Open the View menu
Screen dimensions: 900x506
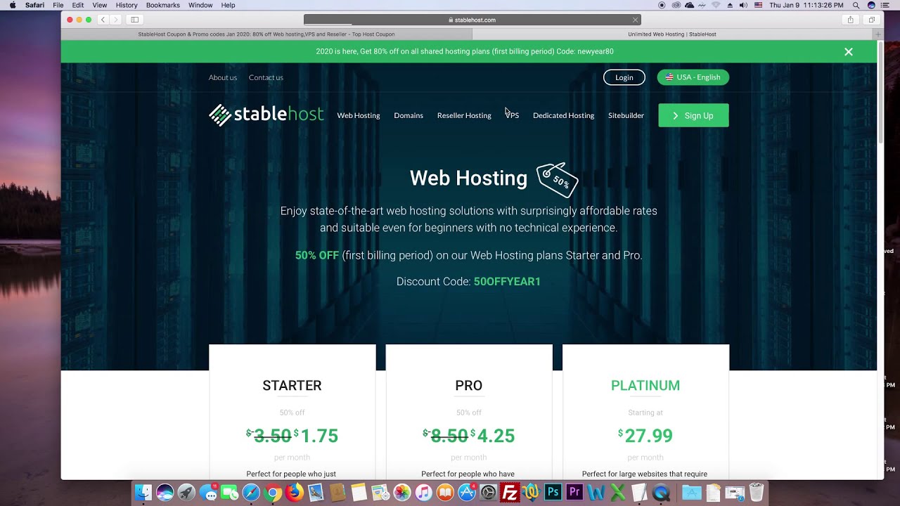[100, 5]
